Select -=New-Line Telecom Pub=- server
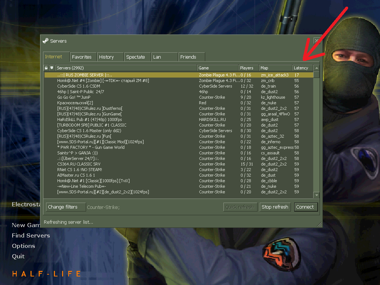This screenshot has width=380, height=285. click(179, 186)
